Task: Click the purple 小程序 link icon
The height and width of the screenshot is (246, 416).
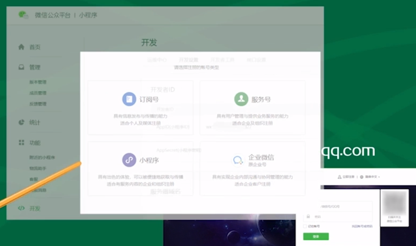Action: tap(129, 160)
